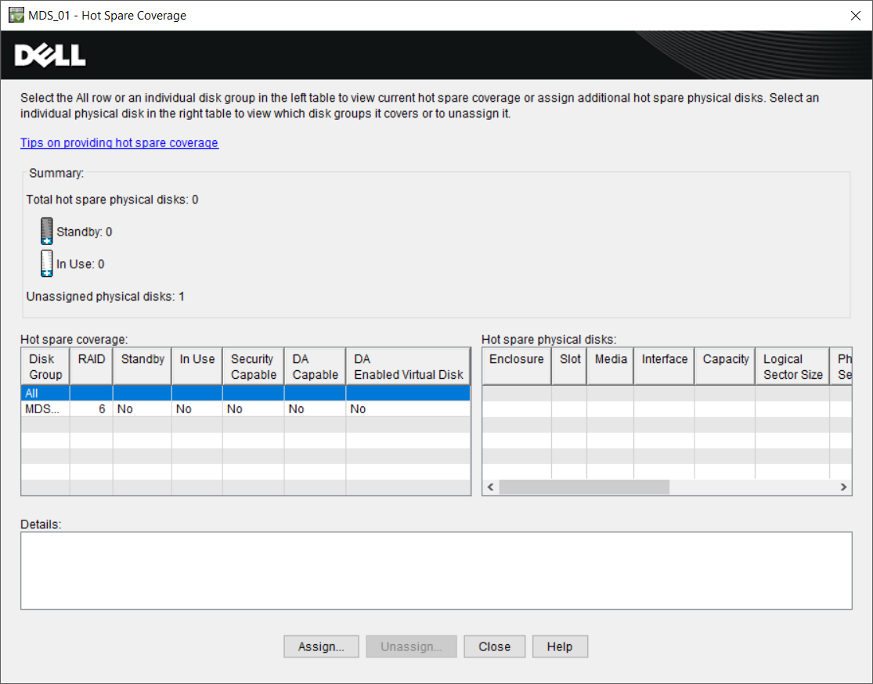This screenshot has width=873, height=684.
Task: Sort by Enclosure column header
Action: pos(517,367)
